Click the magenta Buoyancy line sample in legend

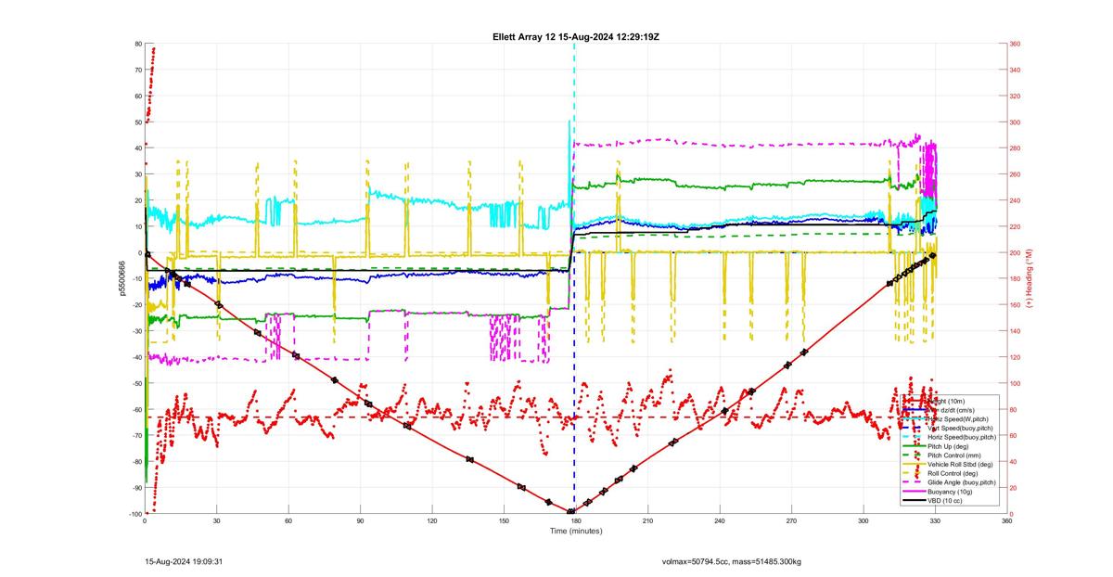[915, 492]
